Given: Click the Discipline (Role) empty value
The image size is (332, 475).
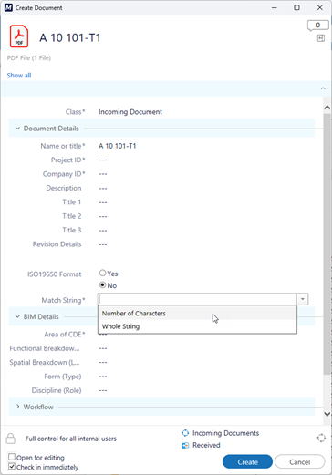Looking at the screenshot, I should (x=103, y=390).
